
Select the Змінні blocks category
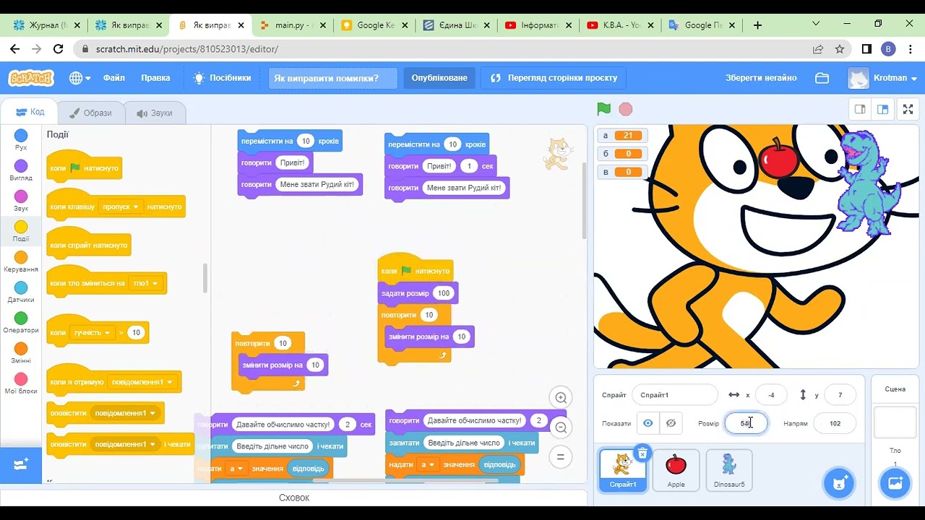coord(21,353)
